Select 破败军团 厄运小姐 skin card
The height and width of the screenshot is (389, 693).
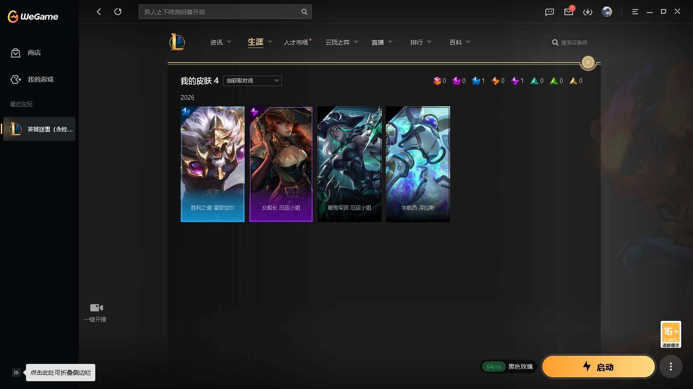[x=350, y=164]
